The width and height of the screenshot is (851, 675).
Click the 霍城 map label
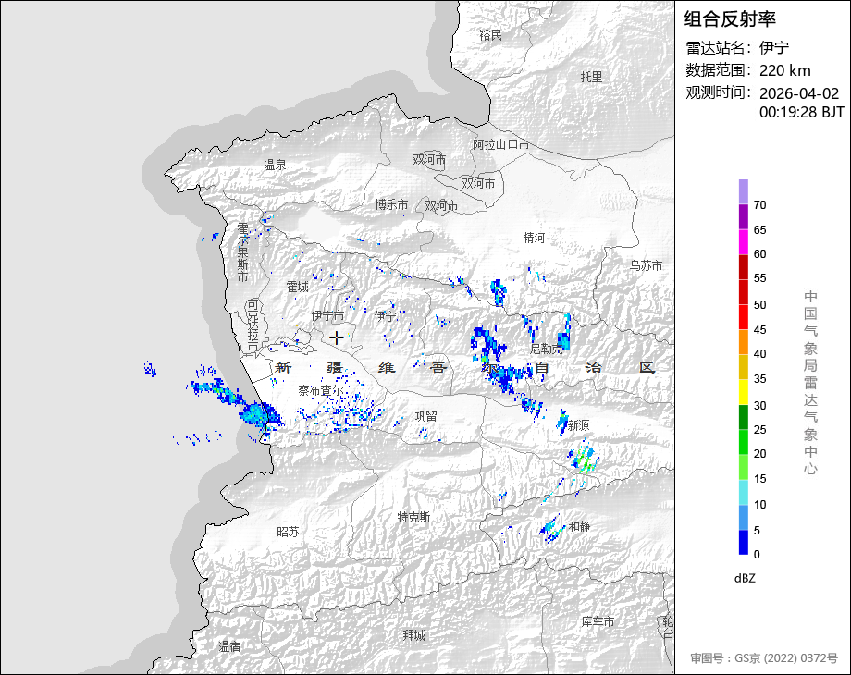click(x=297, y=287)
